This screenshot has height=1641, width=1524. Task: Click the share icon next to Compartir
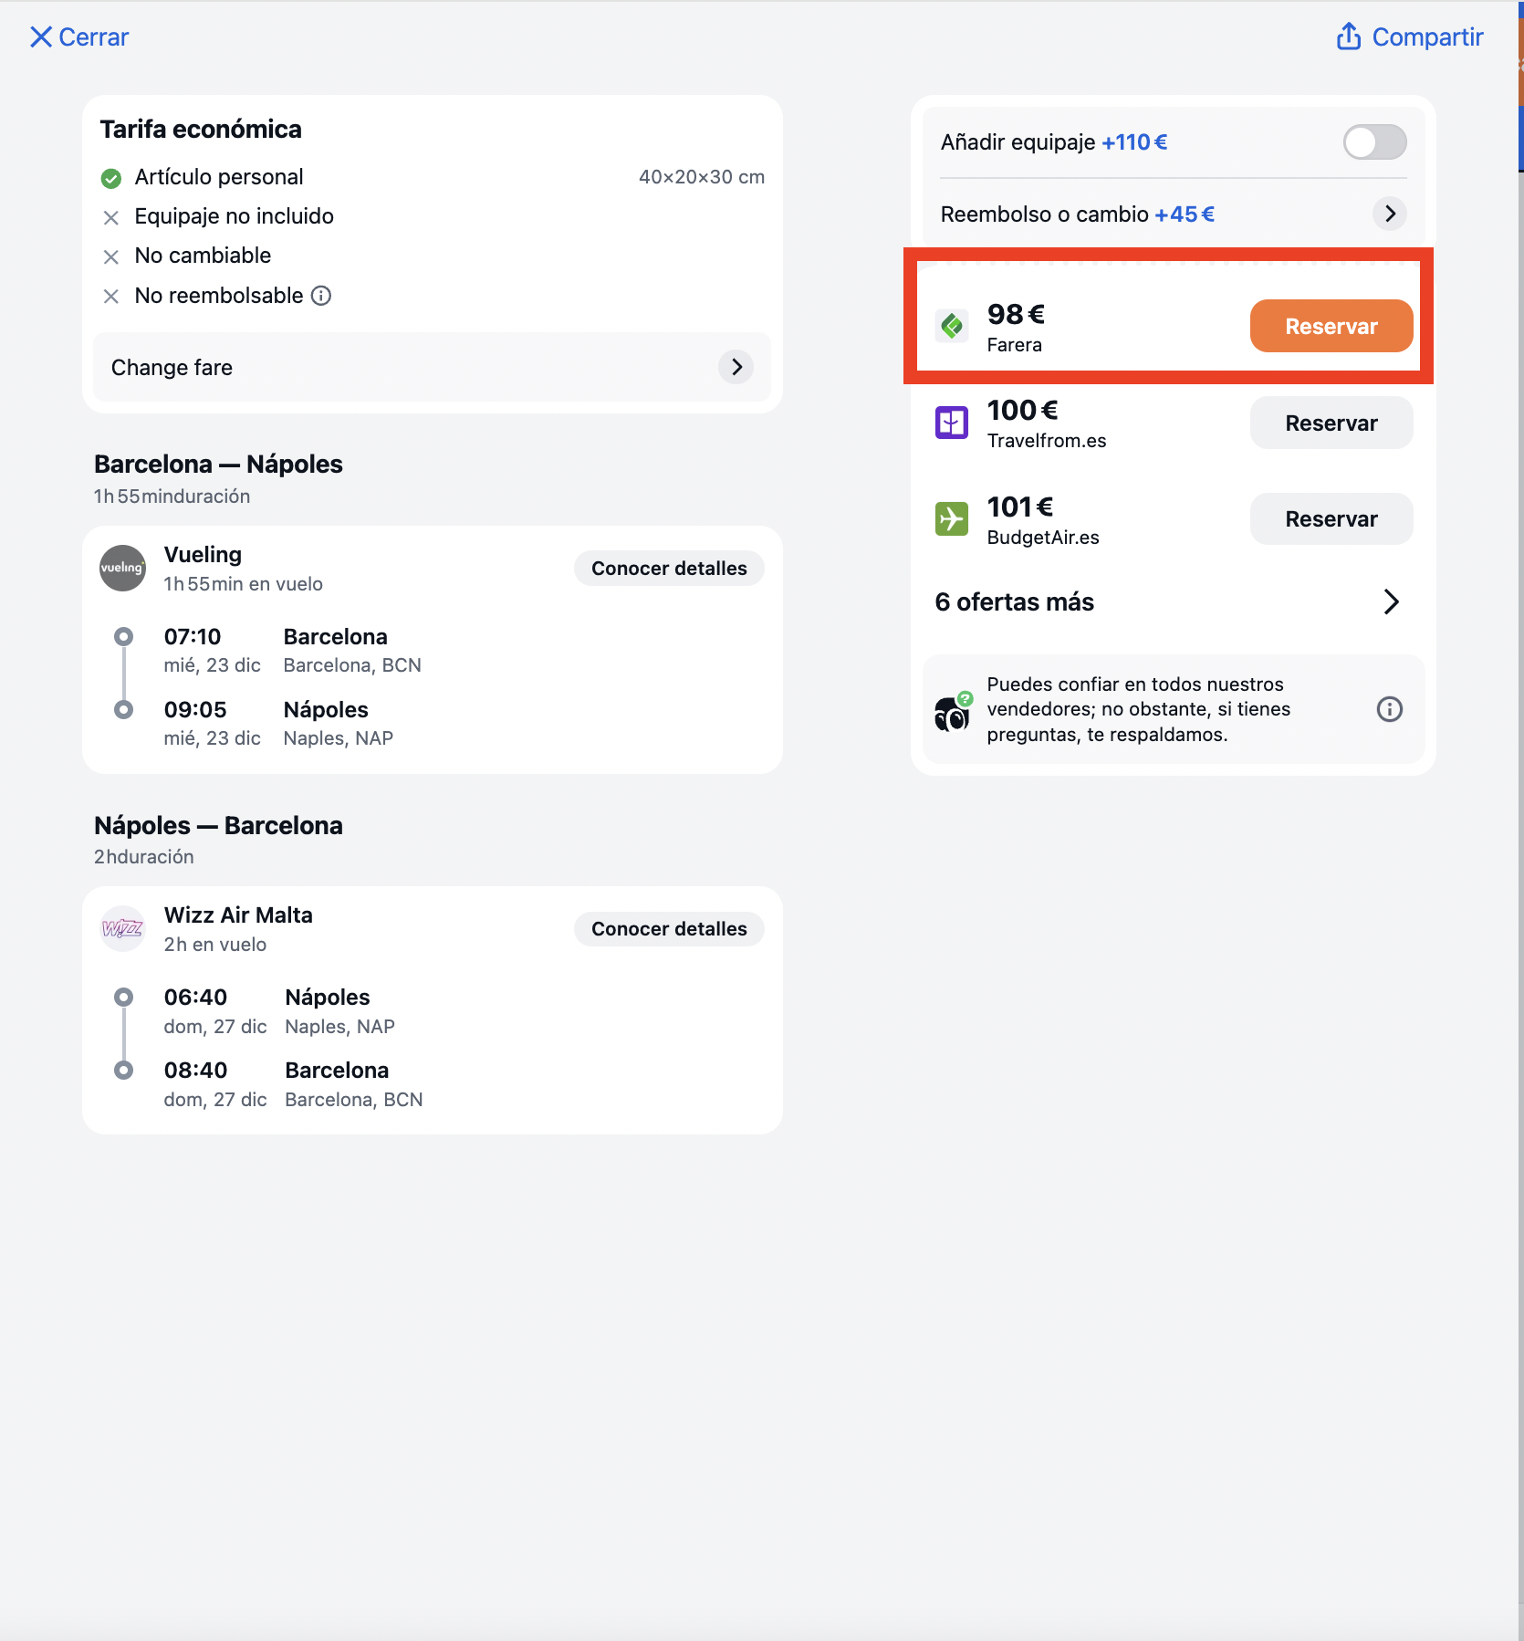tap(1349, 37)
